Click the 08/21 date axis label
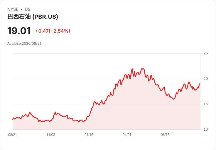Image resolution: width=216 pixels, height=150 pixels. tap(13, 135)
